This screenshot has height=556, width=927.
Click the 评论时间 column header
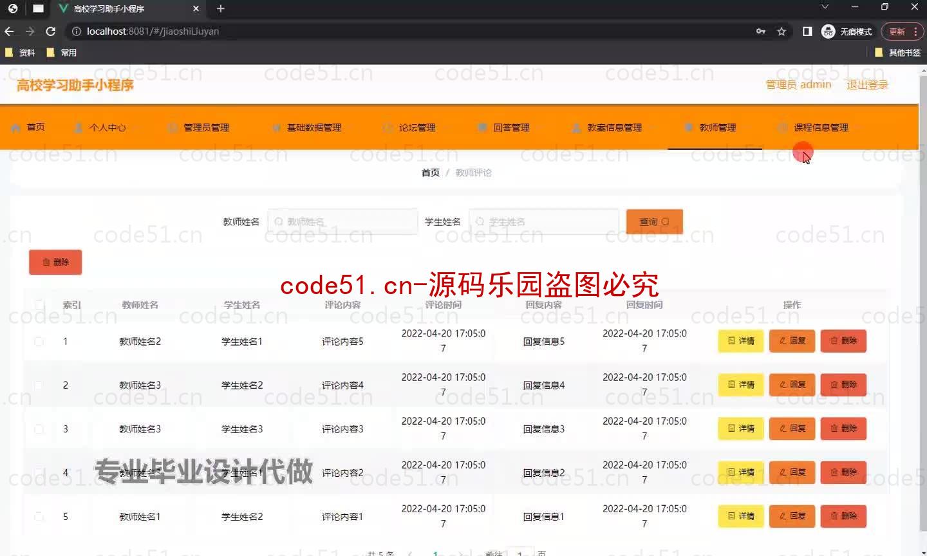(443, 305)
